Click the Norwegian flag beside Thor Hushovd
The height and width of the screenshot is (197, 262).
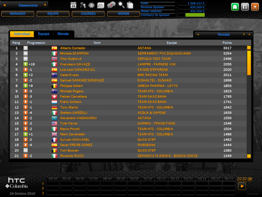tap(54, 59)
